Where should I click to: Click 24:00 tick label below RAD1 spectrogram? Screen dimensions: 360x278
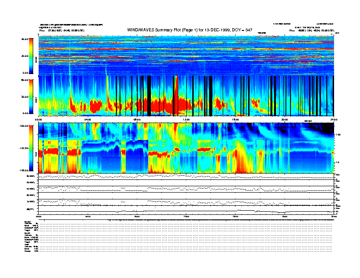[x=334, y=119]
